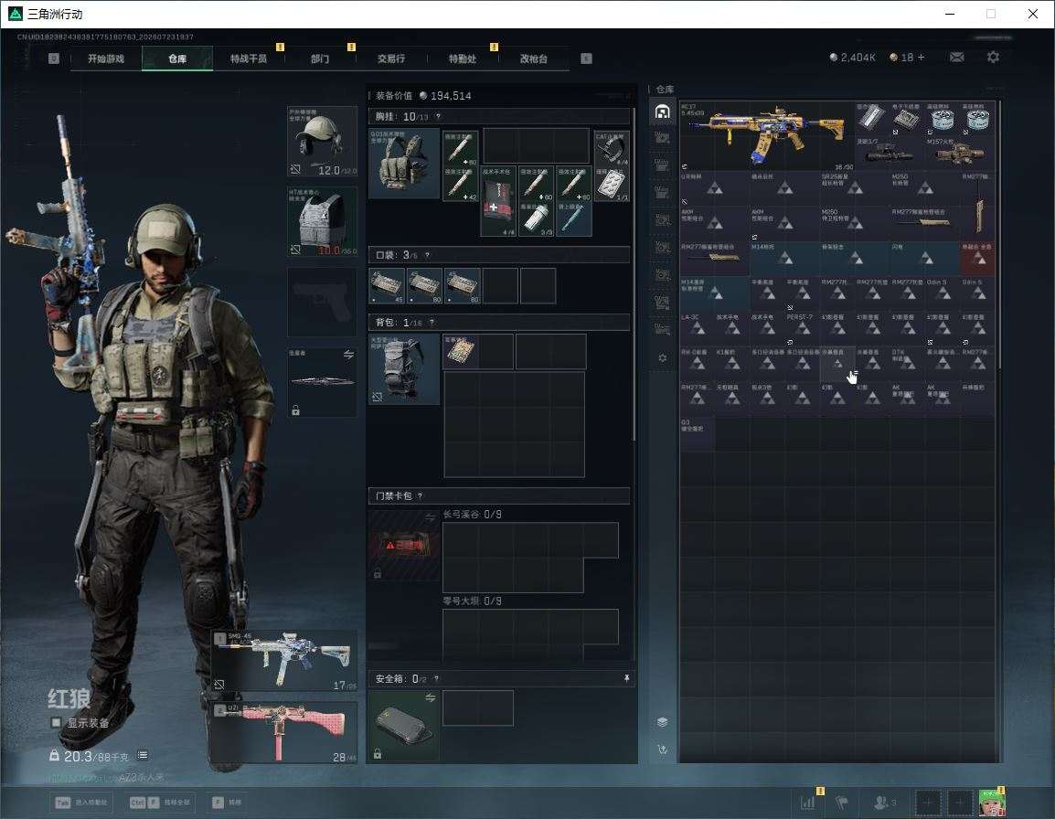
Task: Click the 转移全部 button at bottom
Action: click(x=160, y=803)
